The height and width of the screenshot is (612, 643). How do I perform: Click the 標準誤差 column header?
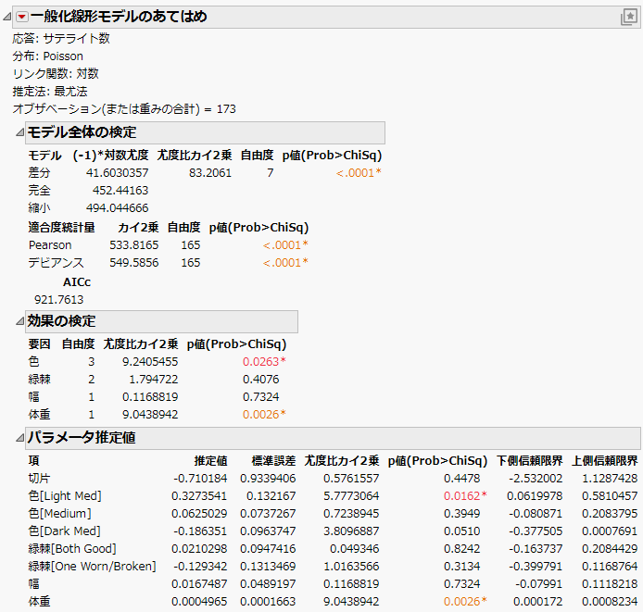tap(272, 460)
